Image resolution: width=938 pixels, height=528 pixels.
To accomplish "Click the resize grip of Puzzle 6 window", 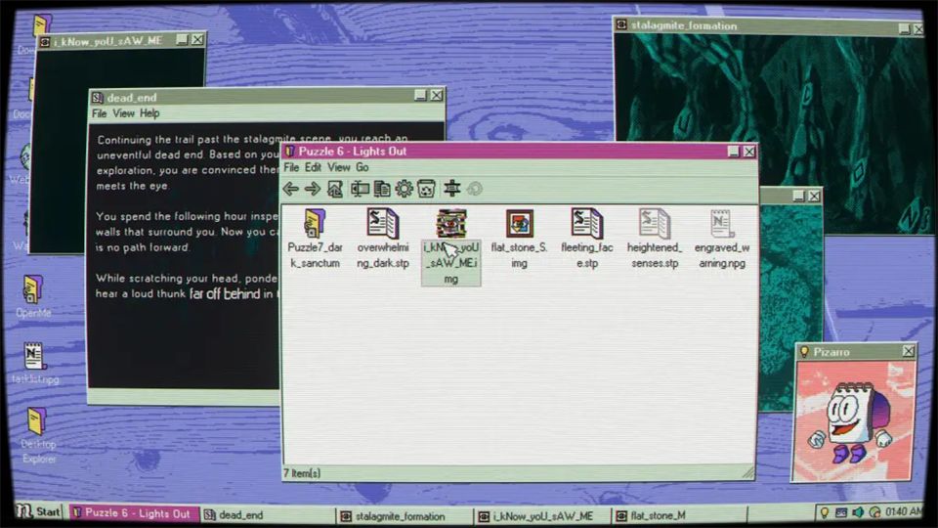I will 747,473.
